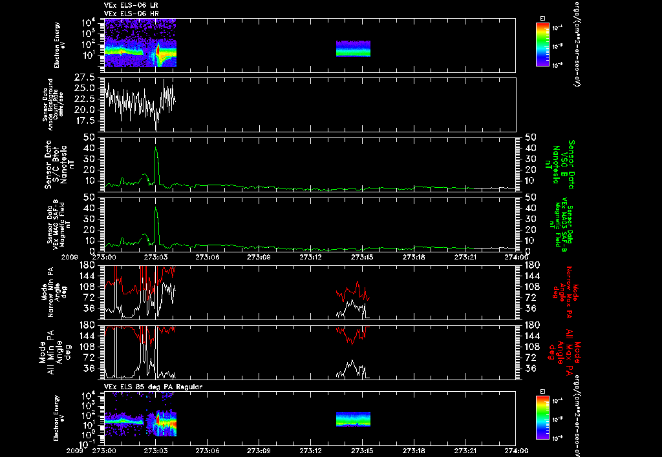This screenshot has width=662, height=457.
Task: Click the red 'Mode All Max PA Angle' label
Action: pyautogui.click(x=564, y=352)
